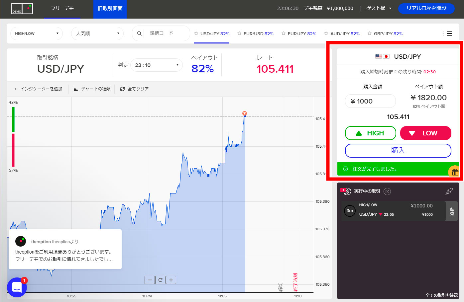Screen dimensions: 464x302
Task: Select the EUR/USD 82% asset tab
Action: [258, 34]
